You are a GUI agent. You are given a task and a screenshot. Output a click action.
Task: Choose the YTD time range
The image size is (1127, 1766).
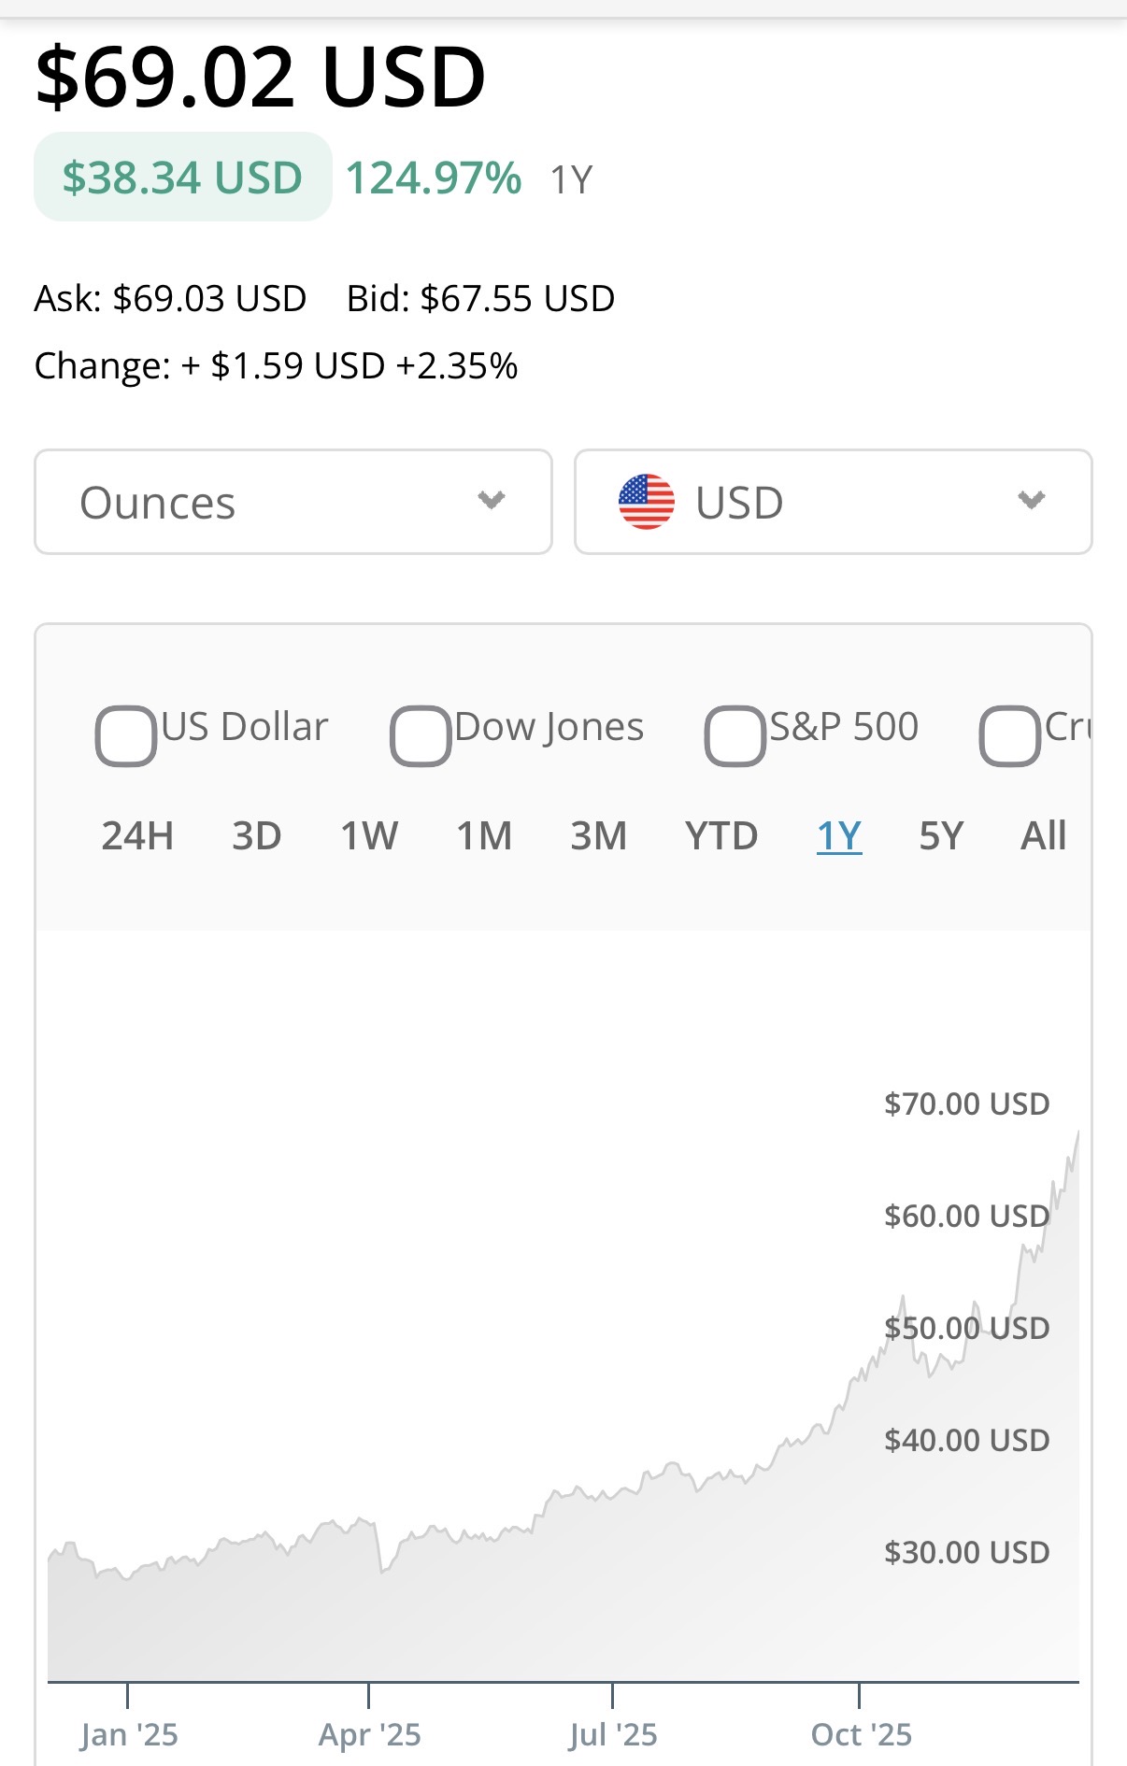720,835
